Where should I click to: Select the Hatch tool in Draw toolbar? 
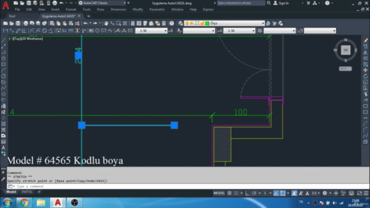(x=3, y=124)
